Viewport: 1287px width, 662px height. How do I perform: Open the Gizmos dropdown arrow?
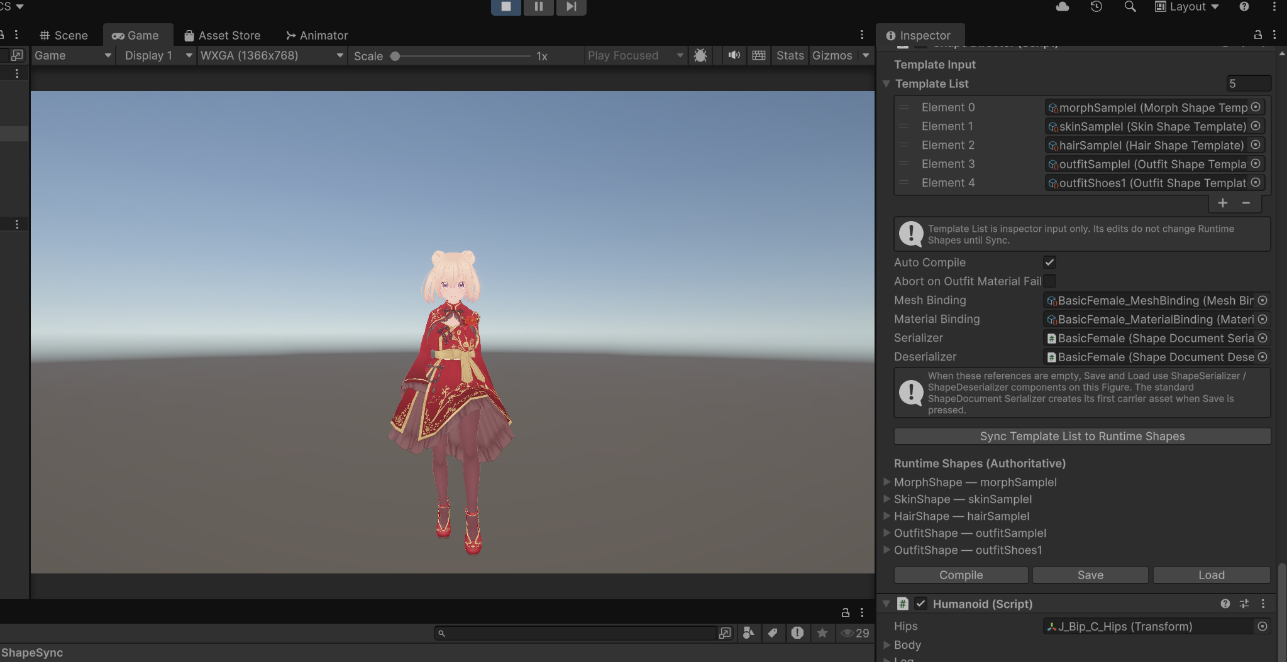click(866, 55)
